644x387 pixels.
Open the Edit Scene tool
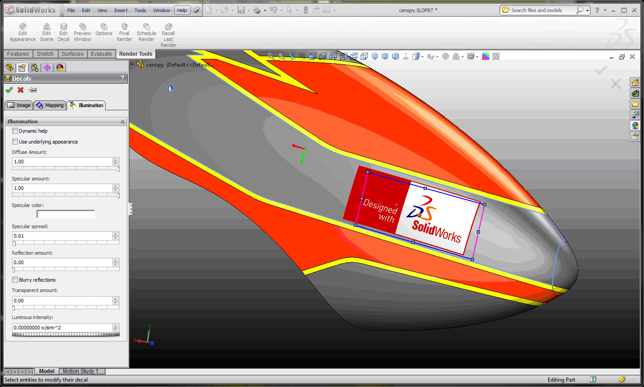[x=46, y=33]
